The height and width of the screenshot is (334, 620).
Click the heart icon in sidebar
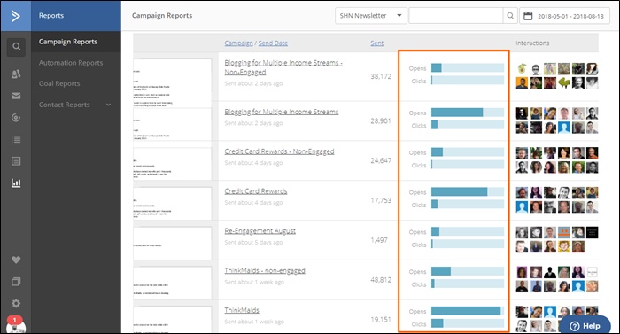pyautogui.click(x=16, y=260)
